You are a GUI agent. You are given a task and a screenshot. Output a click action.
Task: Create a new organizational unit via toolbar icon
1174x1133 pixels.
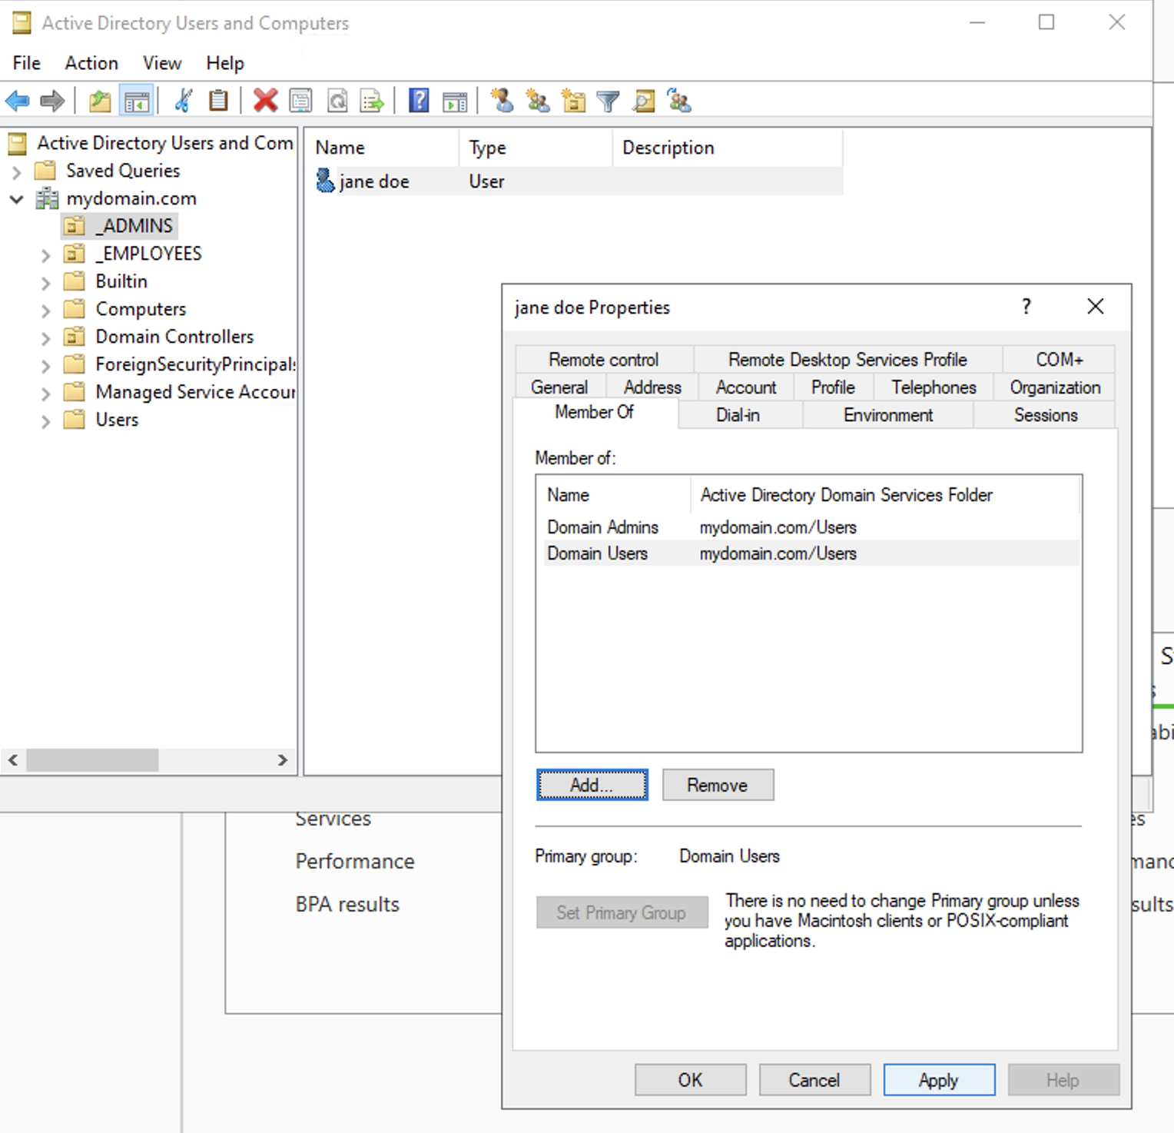pyautogui.click(x=573, y=101)
